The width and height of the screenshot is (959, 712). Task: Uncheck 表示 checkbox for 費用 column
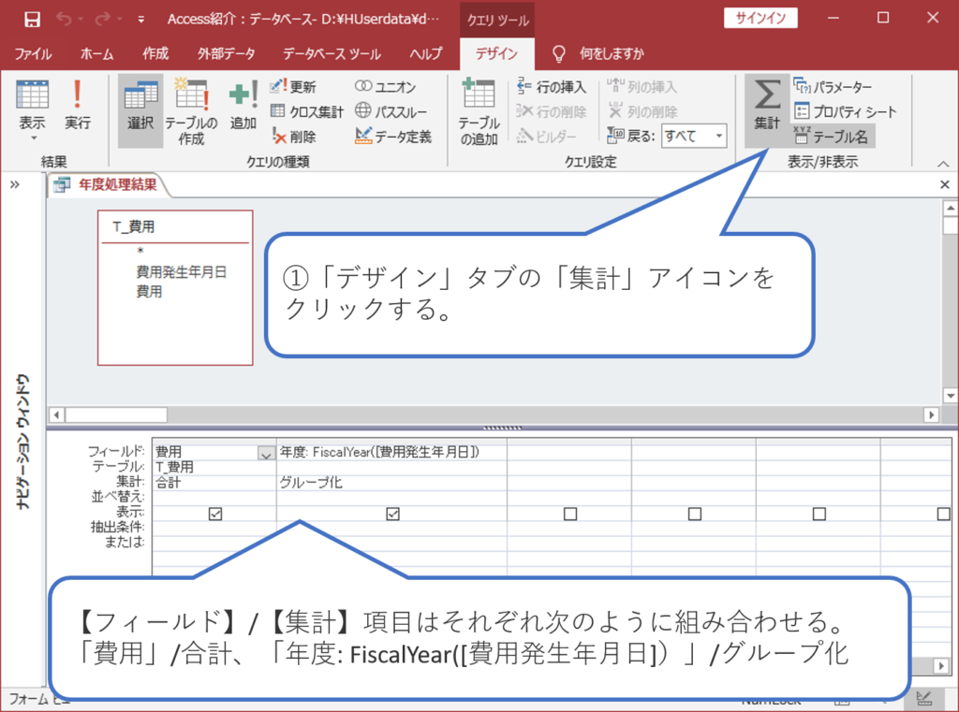tap(215, 514)
